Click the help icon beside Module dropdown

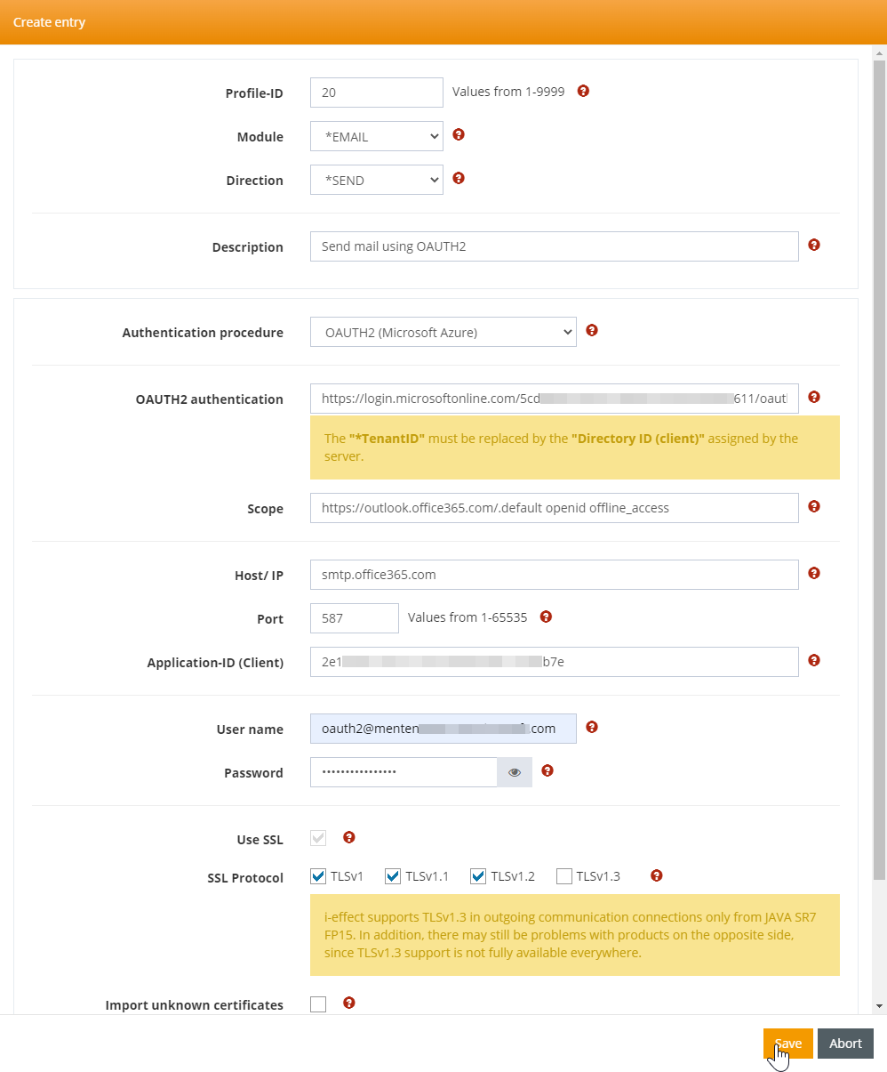[x=459, y=134]
